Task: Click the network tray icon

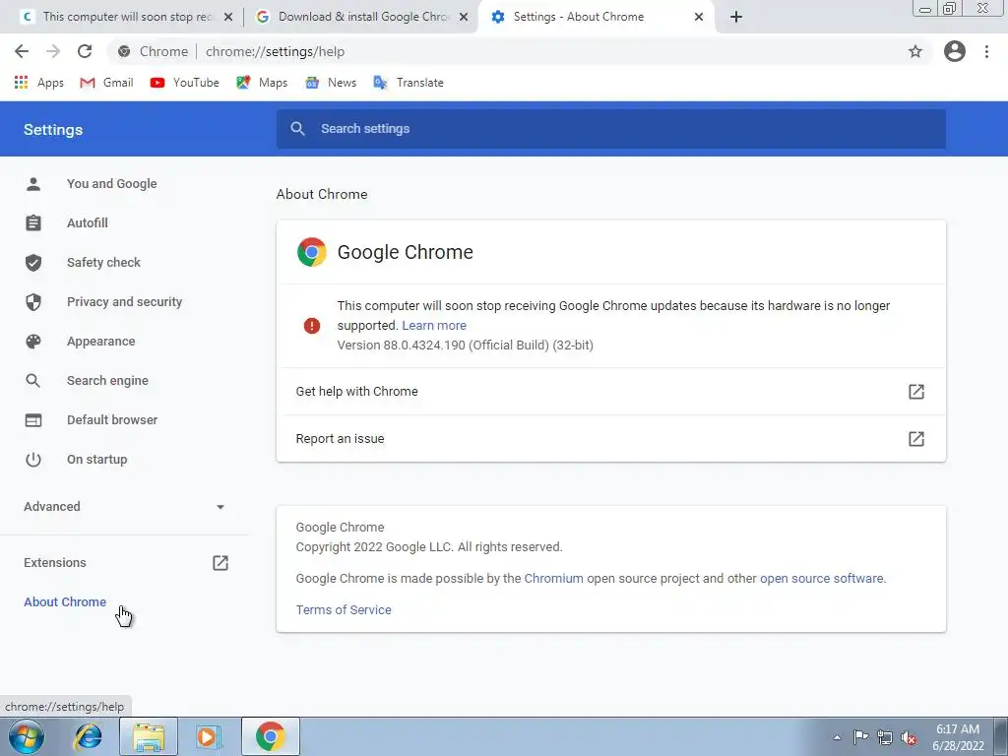Action: tap(885, 737)
